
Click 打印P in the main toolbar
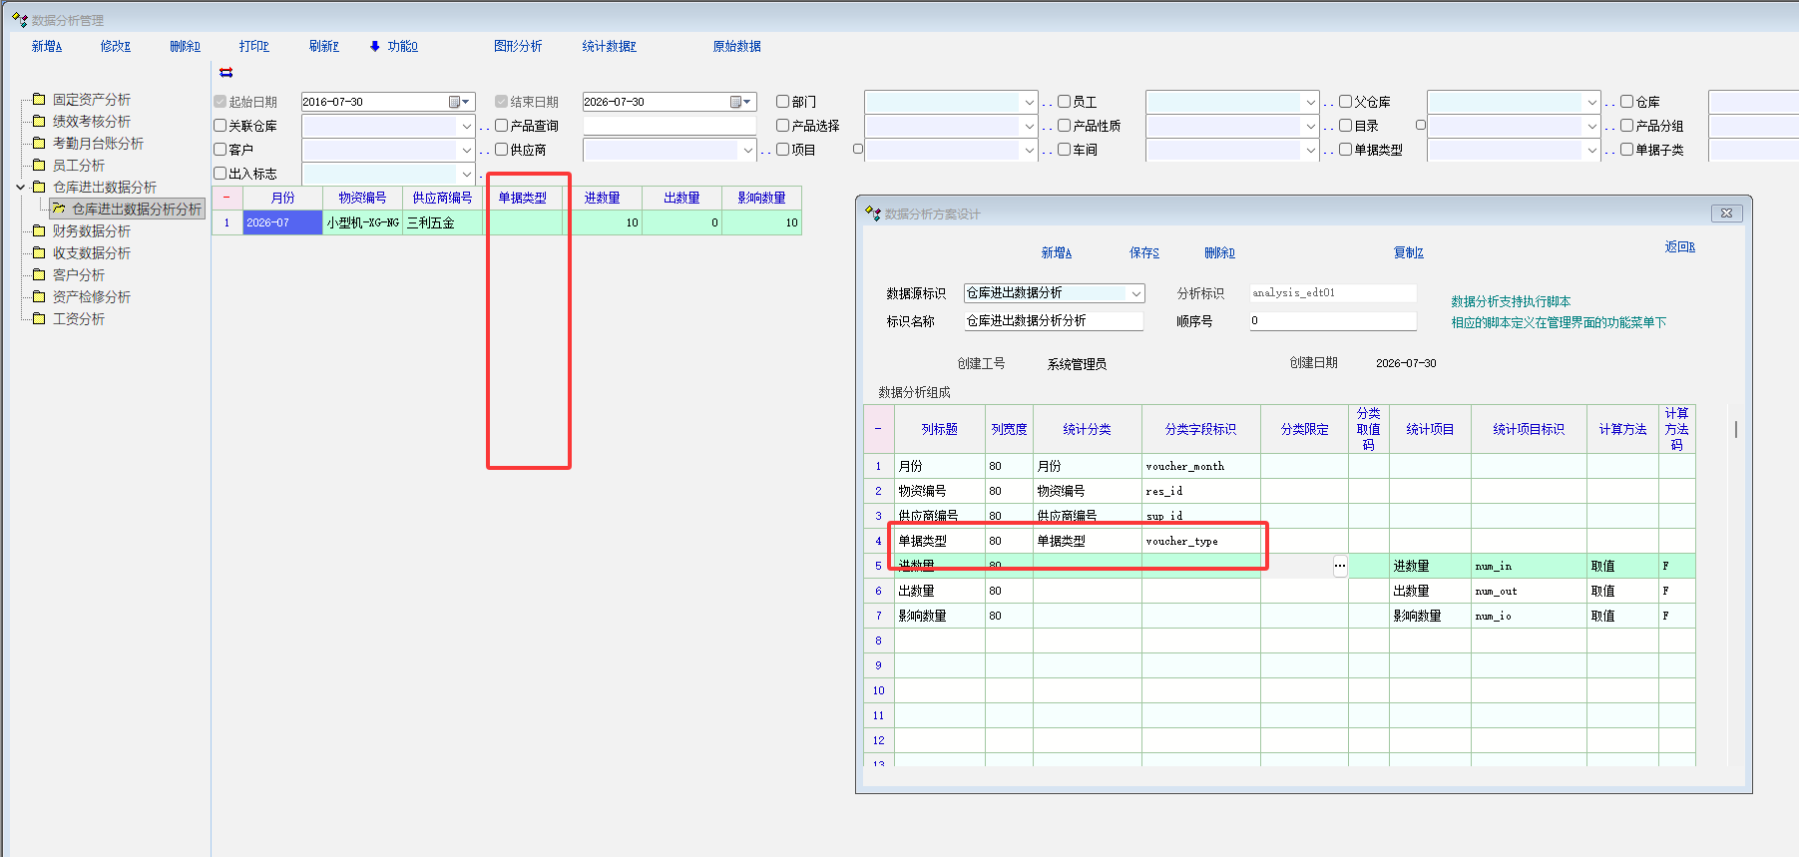[x=254, y=46]
